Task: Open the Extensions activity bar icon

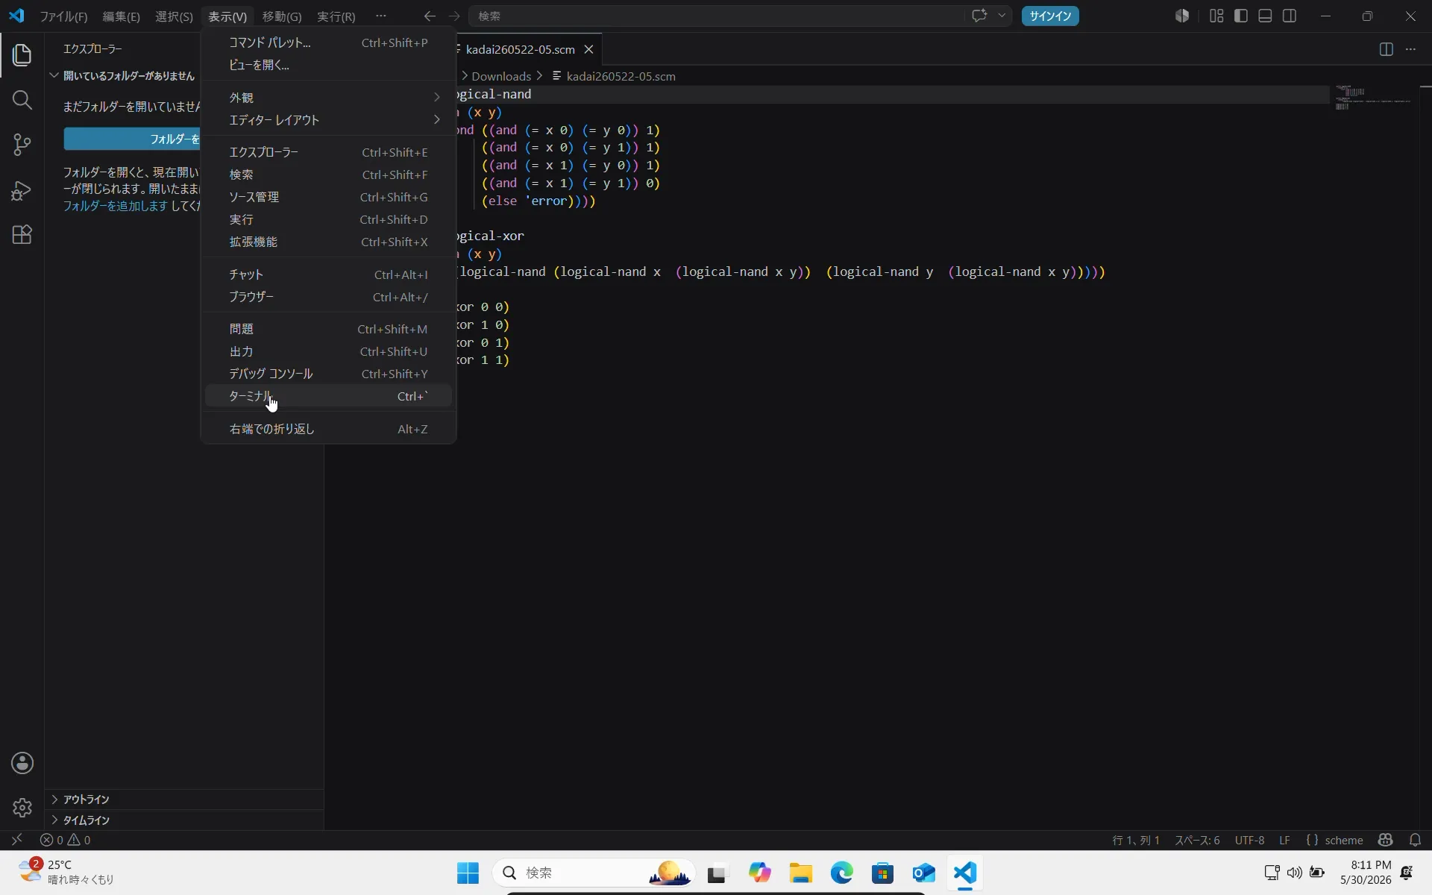Action: click(x=22, y=235)
